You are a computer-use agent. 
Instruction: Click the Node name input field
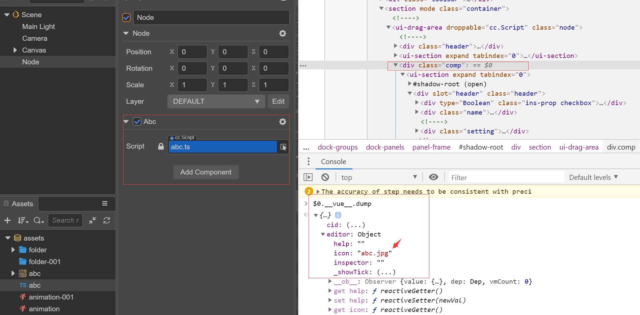tap(212, 18)
